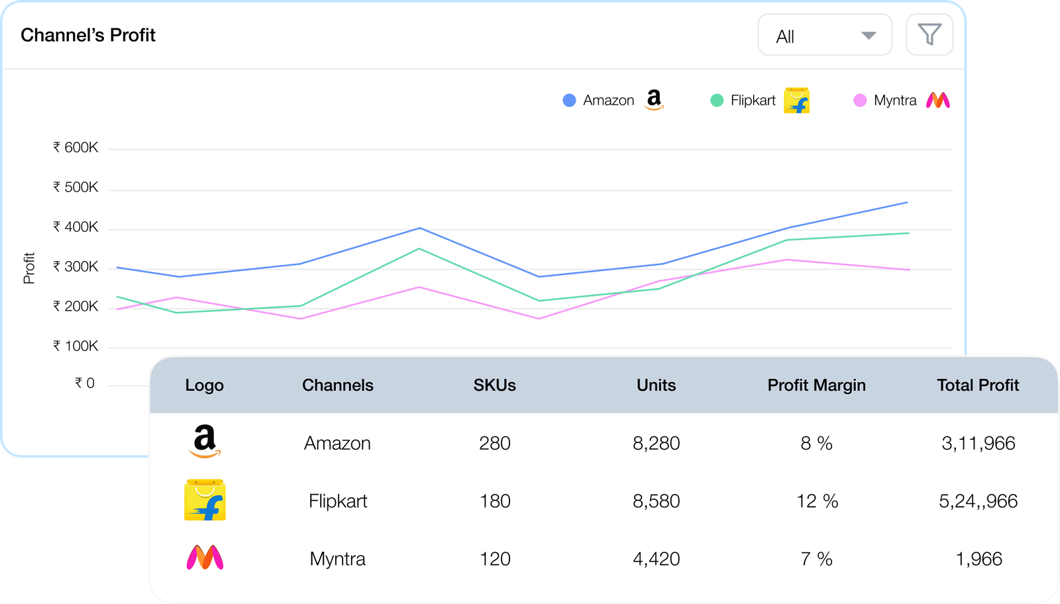The height and width of the screenshot is (604, 1060).
Task: Toggle the pink Myntra legend dot
Action: 860,100
